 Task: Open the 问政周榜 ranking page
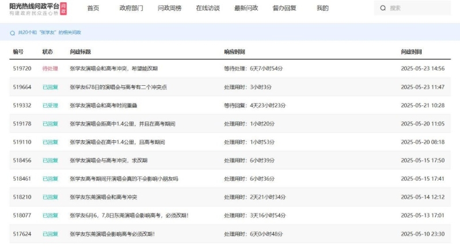point(169,9)
